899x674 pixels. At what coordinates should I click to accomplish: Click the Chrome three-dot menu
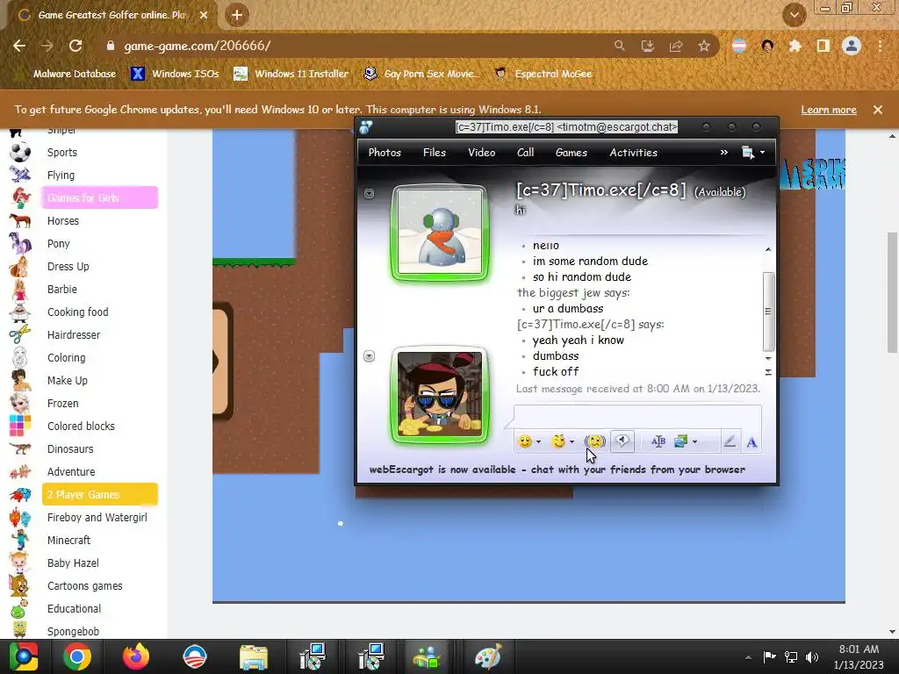[x=880, y=46]
